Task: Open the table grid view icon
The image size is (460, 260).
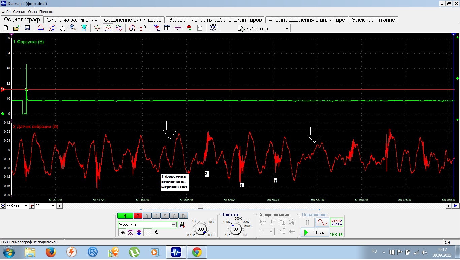Action: pos(167,28)
